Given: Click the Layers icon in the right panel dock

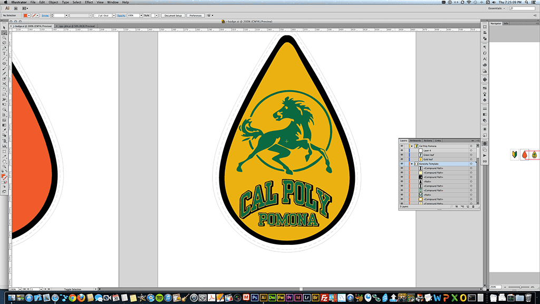Looking at the screenshot, I should point(485,144).
